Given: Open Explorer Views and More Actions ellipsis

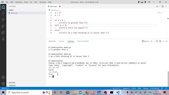Looking at the screenshot, I should click(43, 6).
